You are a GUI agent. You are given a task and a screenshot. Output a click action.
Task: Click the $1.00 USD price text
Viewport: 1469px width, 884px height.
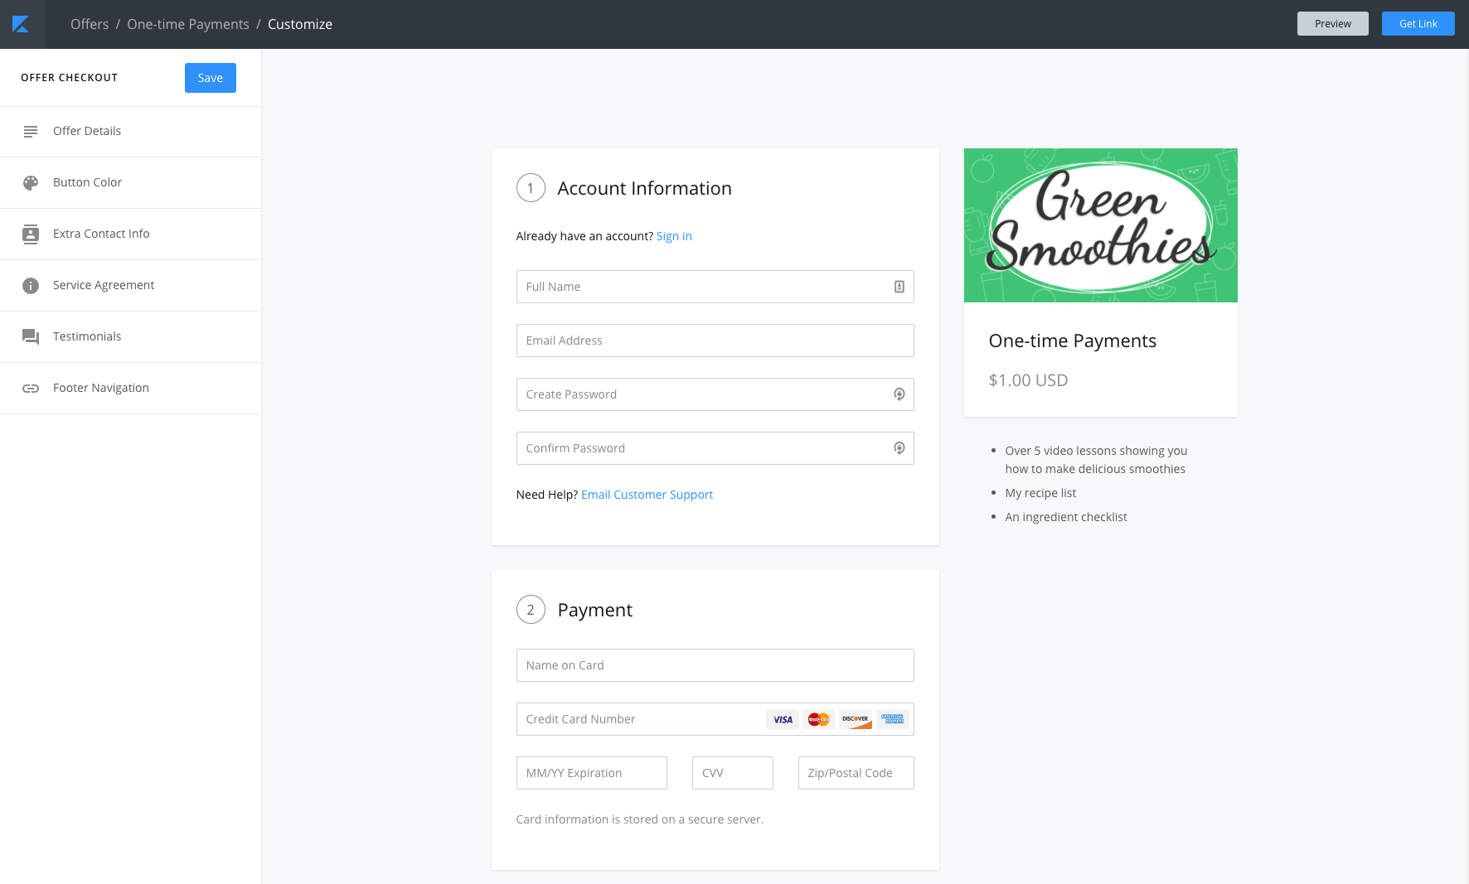1028,380
